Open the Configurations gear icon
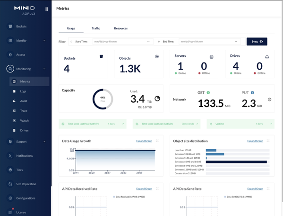The image size is (283, 216). (x=10, y=198)
